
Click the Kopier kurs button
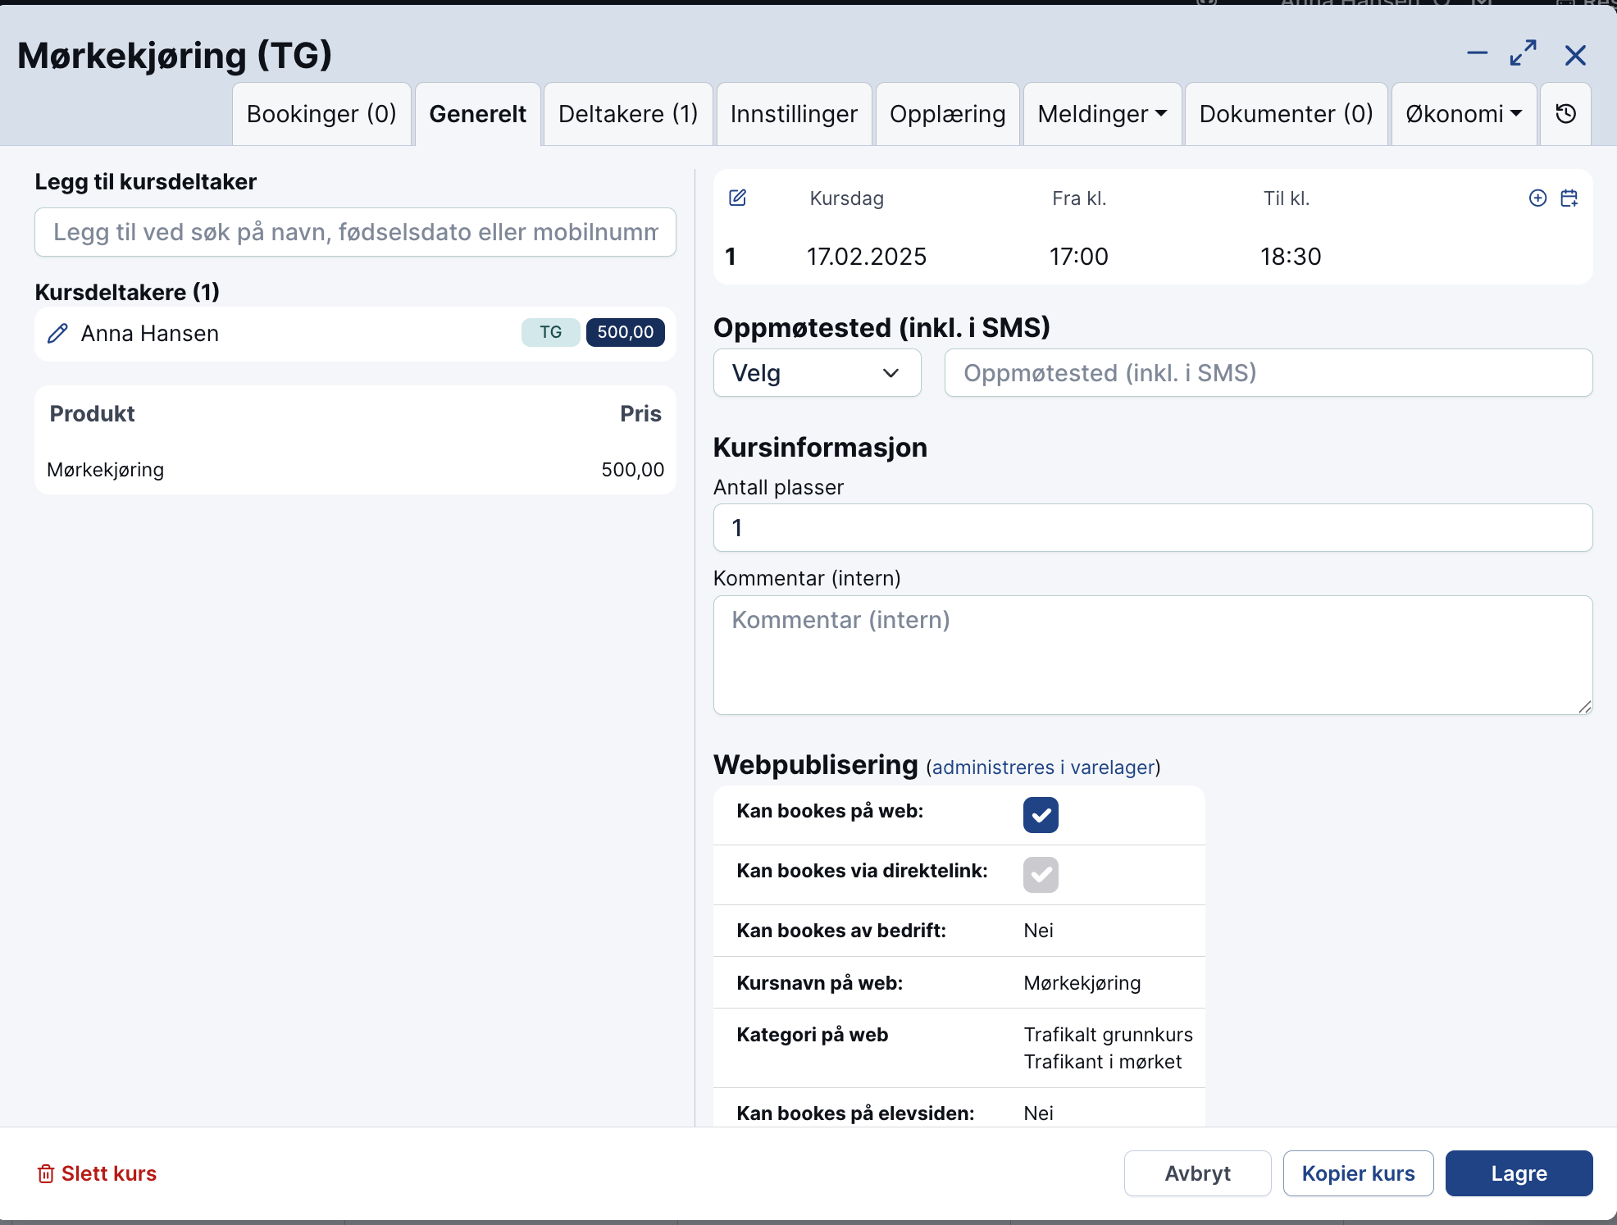tap(1358, 1173)
